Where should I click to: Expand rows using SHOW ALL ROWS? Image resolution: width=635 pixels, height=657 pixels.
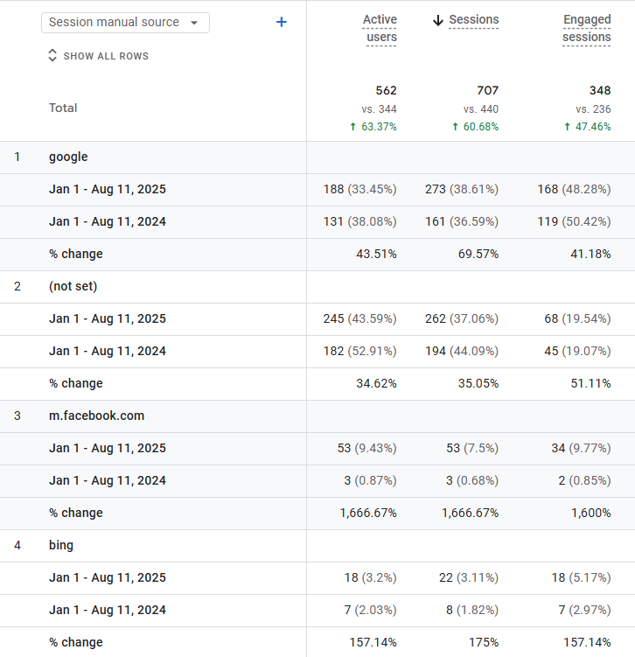tap(105, 56)
